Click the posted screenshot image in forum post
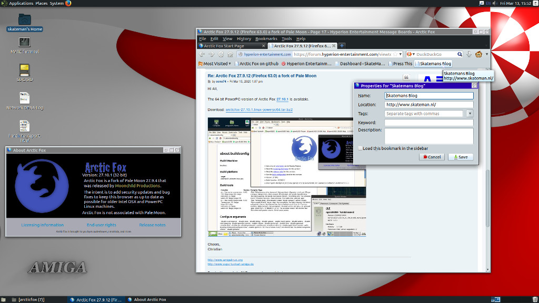Image resolution: width=539 pixels, height=303 pixels. (x=287, y=177)
